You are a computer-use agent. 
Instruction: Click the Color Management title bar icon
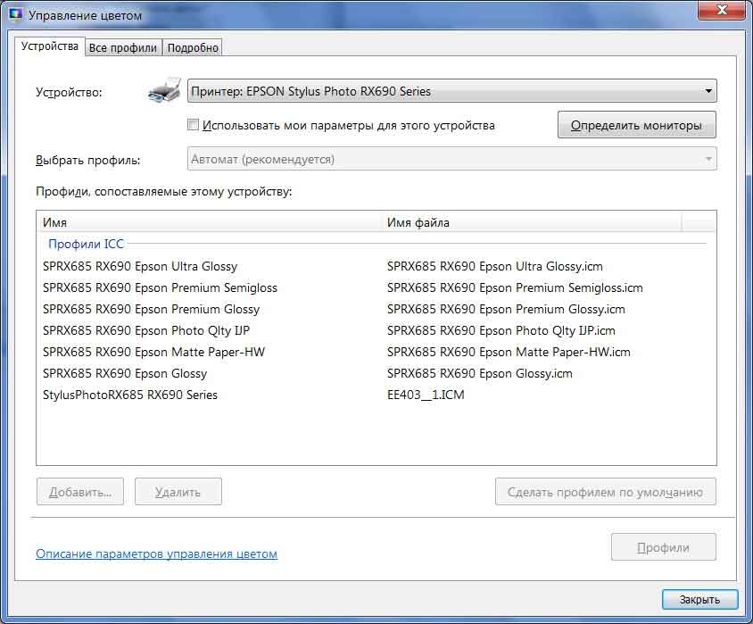click(x=16, y=14)
